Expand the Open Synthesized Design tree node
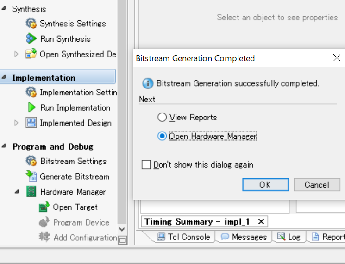The width and height of the screenshot is (345, 264). coord(17,54)
